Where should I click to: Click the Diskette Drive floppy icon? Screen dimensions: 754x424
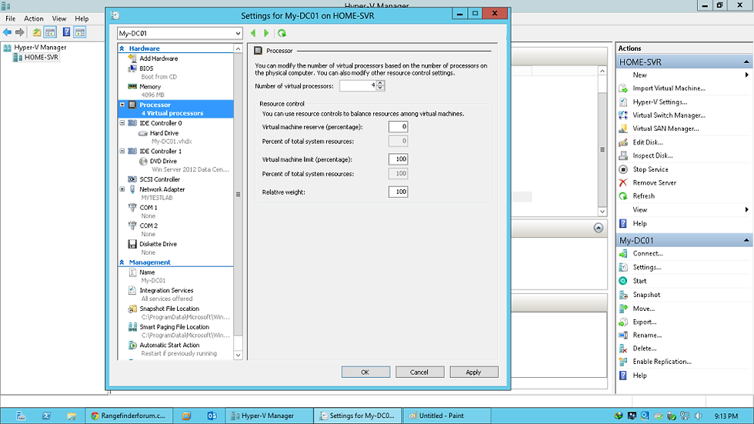pyautogui.click(x=132, y=244)
